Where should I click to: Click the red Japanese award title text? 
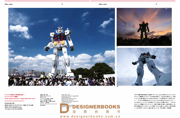15,96
